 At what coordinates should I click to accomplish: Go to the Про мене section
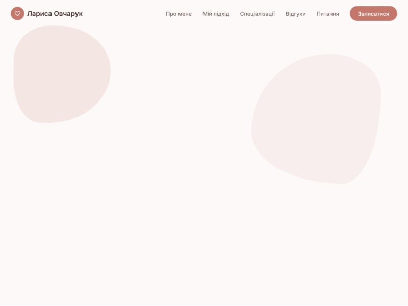click(x=178, y=14)
